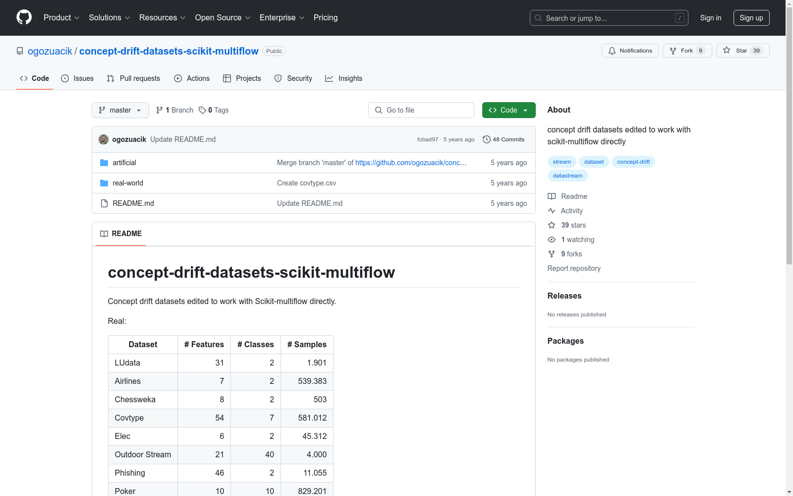The height and width of the screenshot is (496, 793).
Task: Open the ogozuacik owner profile link
Action: point(50,51)
